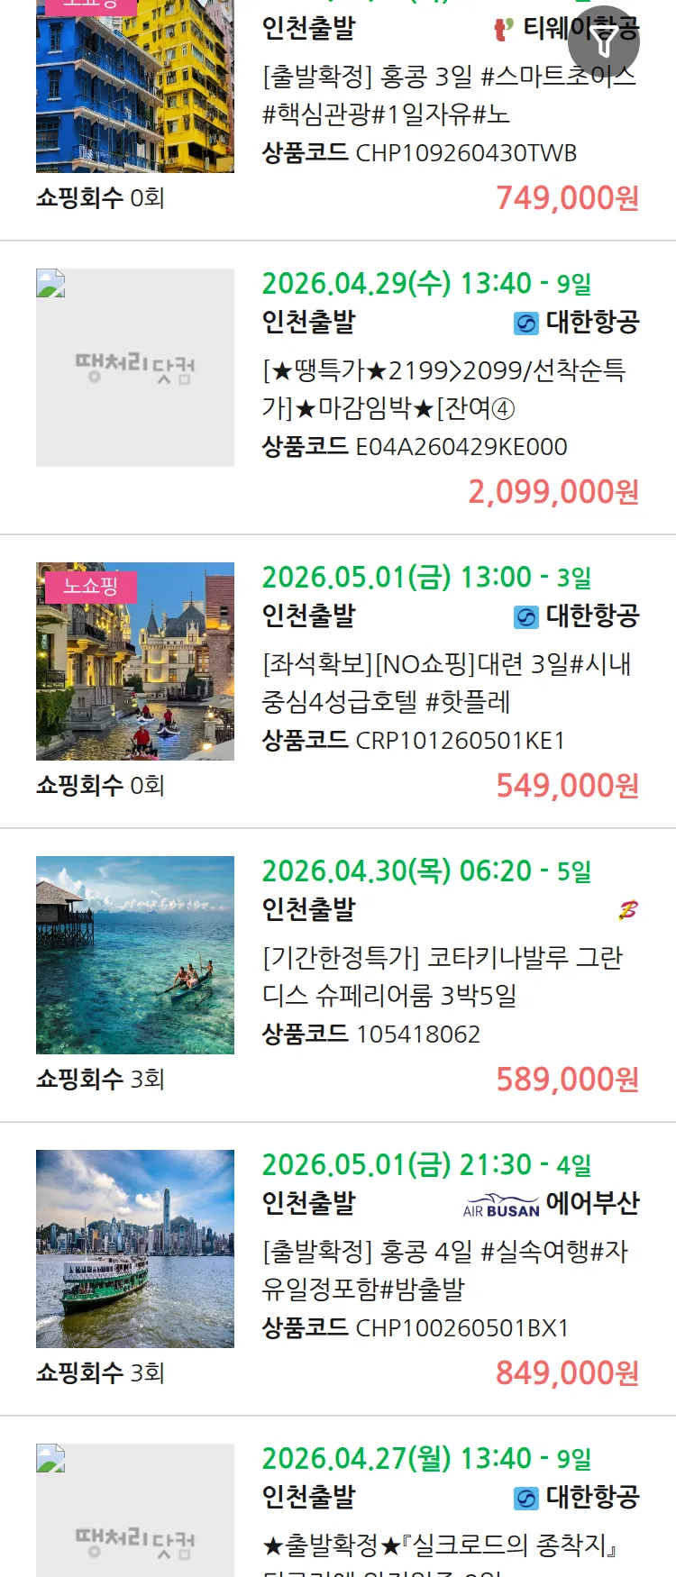The image size is (676, 1577).
Task: Click the T'way airline logo icon
Action: [504, 30]
